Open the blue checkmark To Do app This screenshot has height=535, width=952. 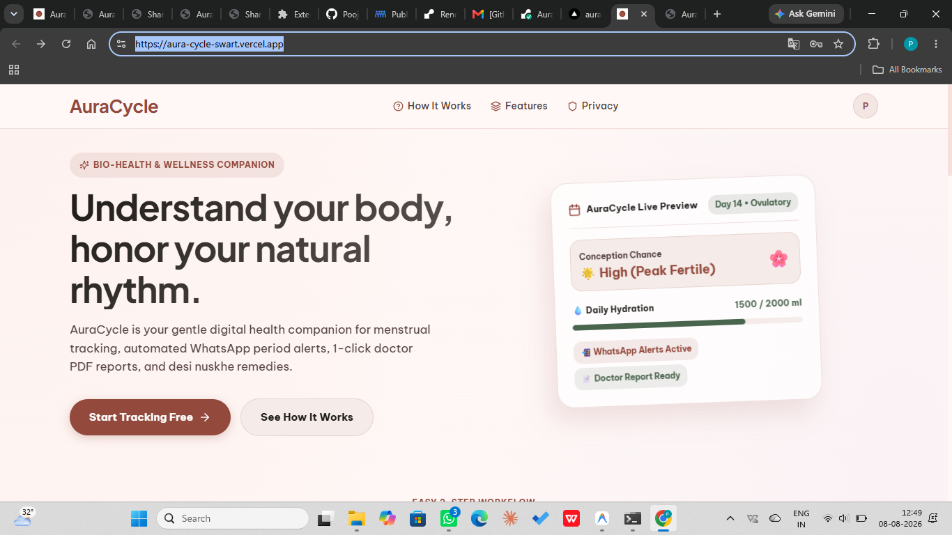(541, 518)
